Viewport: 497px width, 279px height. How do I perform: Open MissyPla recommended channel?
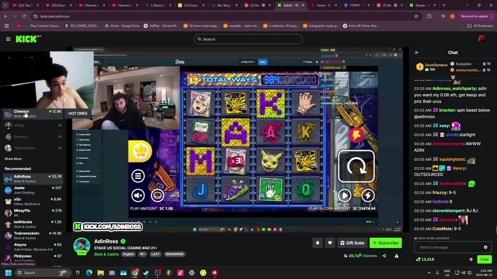pyautogui.click(x=33, y=213)
